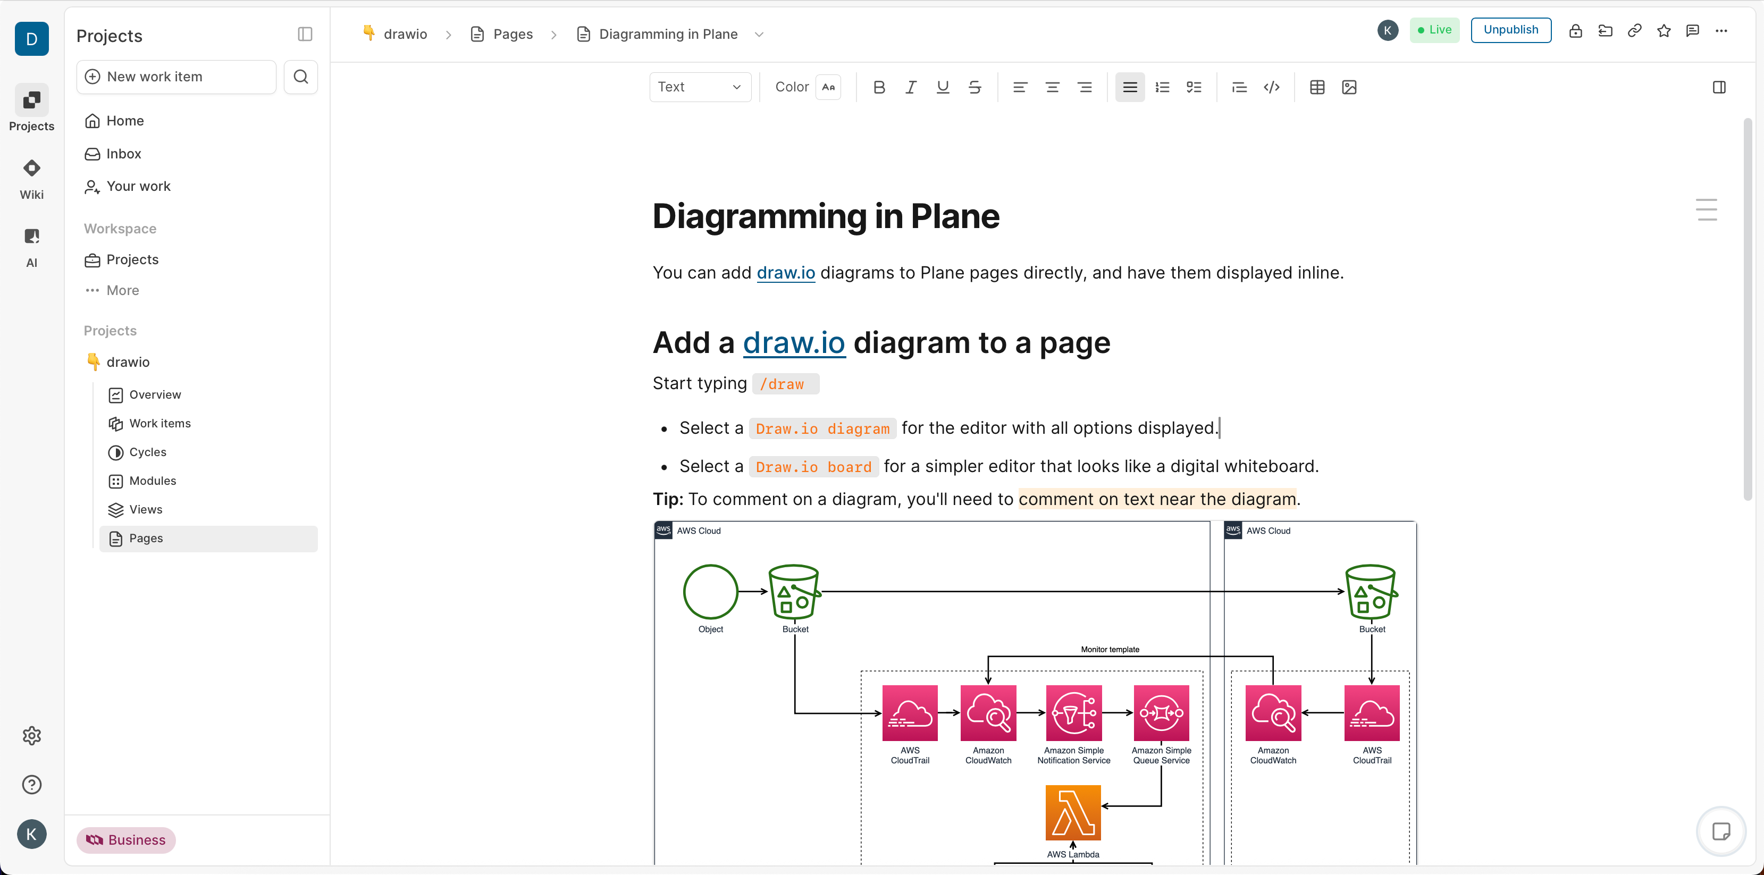Insert a table into the page
Screen dimensions: 1764x875
tap(1317, 87)
